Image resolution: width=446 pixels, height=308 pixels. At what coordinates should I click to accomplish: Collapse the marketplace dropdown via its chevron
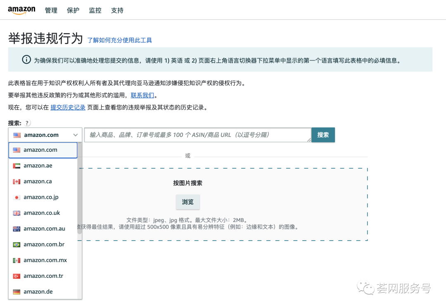tap(75, 134)
